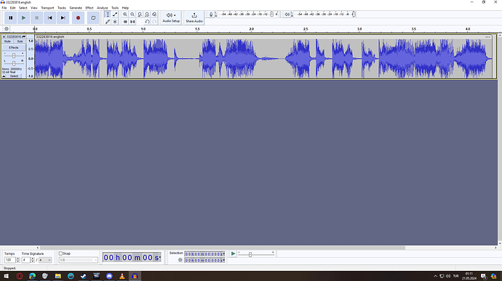The width and height of the screenshot is (502, 281).
Task: Select the Envelope tool
Action: [115, 15]
